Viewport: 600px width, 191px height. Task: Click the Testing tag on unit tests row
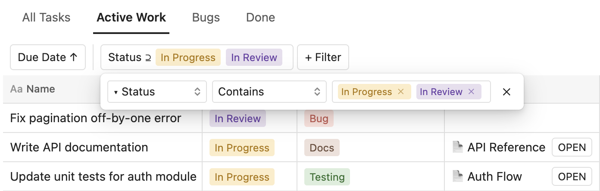tap(327, 177)
